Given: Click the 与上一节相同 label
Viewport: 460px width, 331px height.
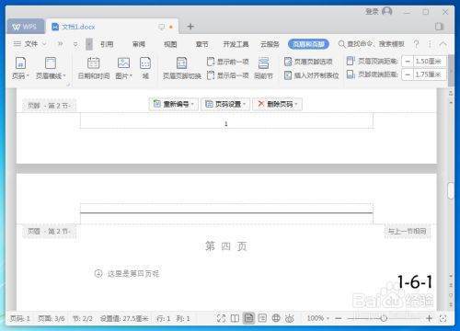Looking at the screenshot, I should pyautogui.click(x=408, y=231).
